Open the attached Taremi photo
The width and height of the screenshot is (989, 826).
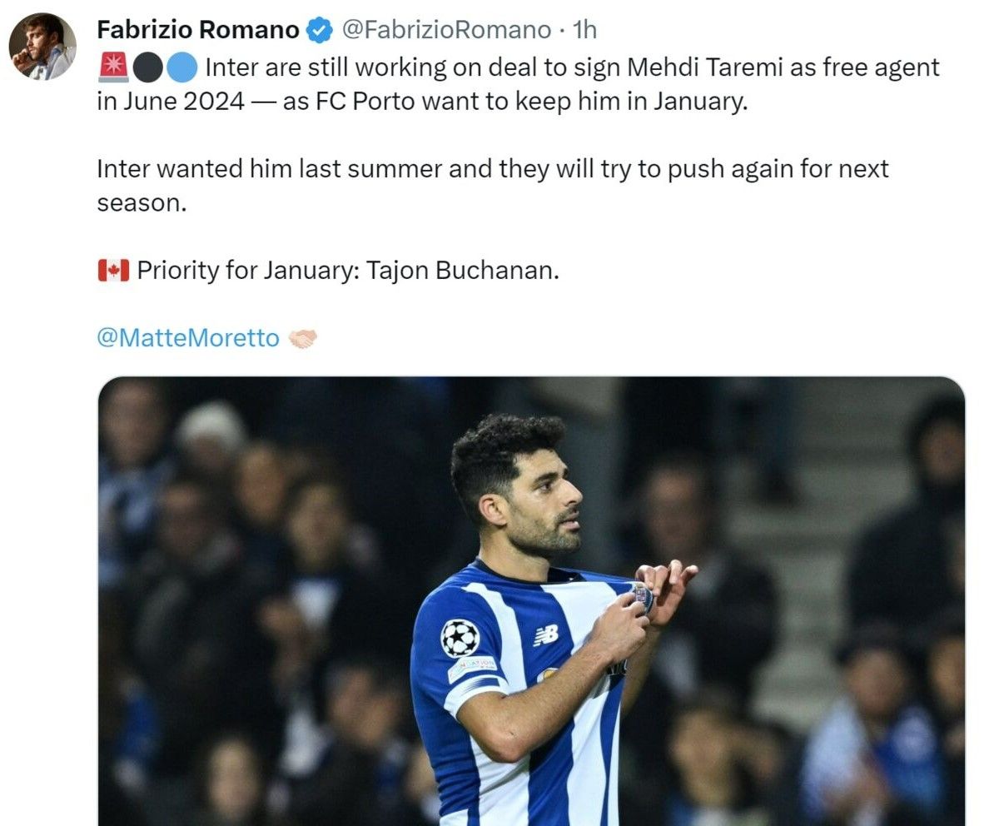531,601
